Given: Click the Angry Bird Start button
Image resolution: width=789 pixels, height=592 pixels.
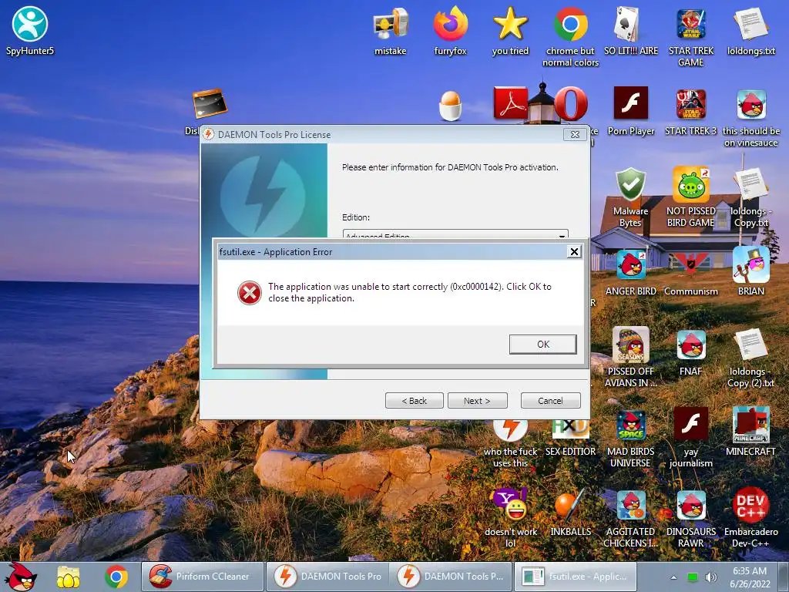Looking at the screenshot, I should coord(21,577).
